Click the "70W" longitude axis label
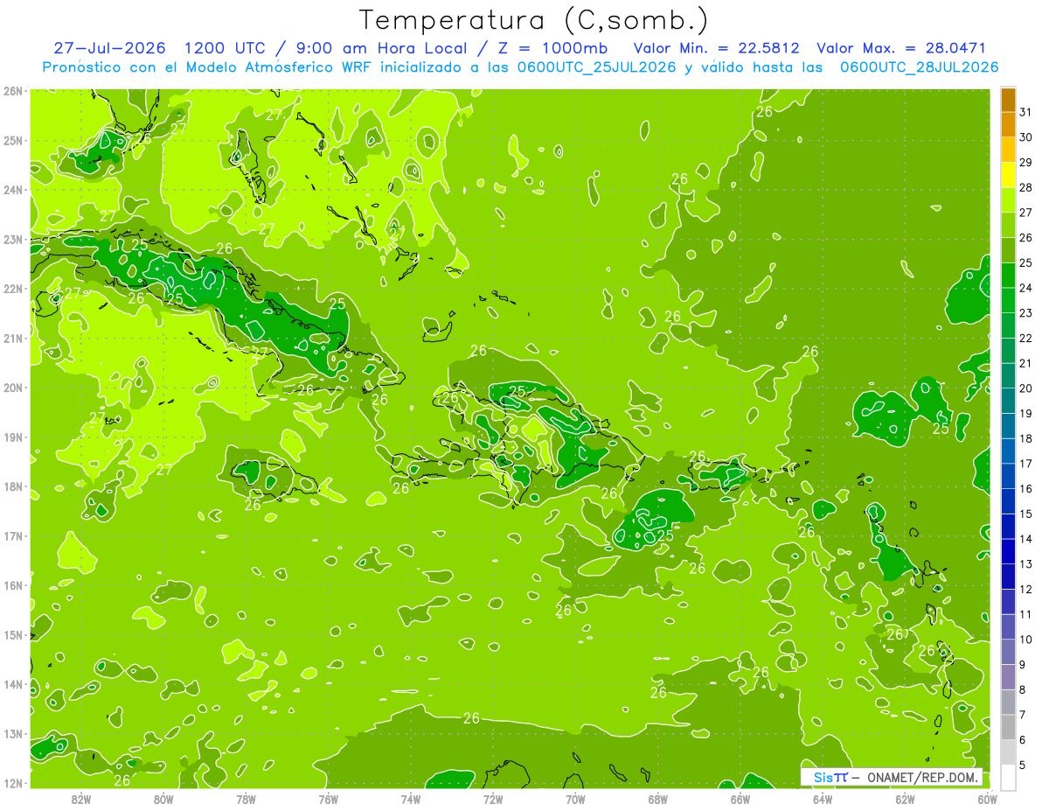Screen dimensions: 1049x811 coord(575,799)
